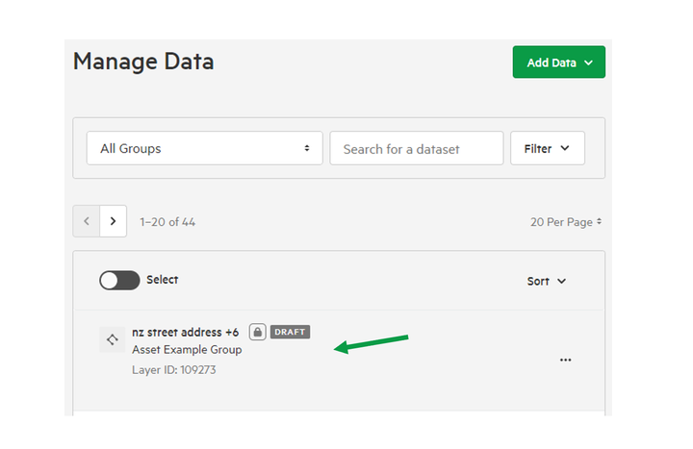693x449 pixels.
Task: Open the Sort options menu
Action: [x=547, y=282]
